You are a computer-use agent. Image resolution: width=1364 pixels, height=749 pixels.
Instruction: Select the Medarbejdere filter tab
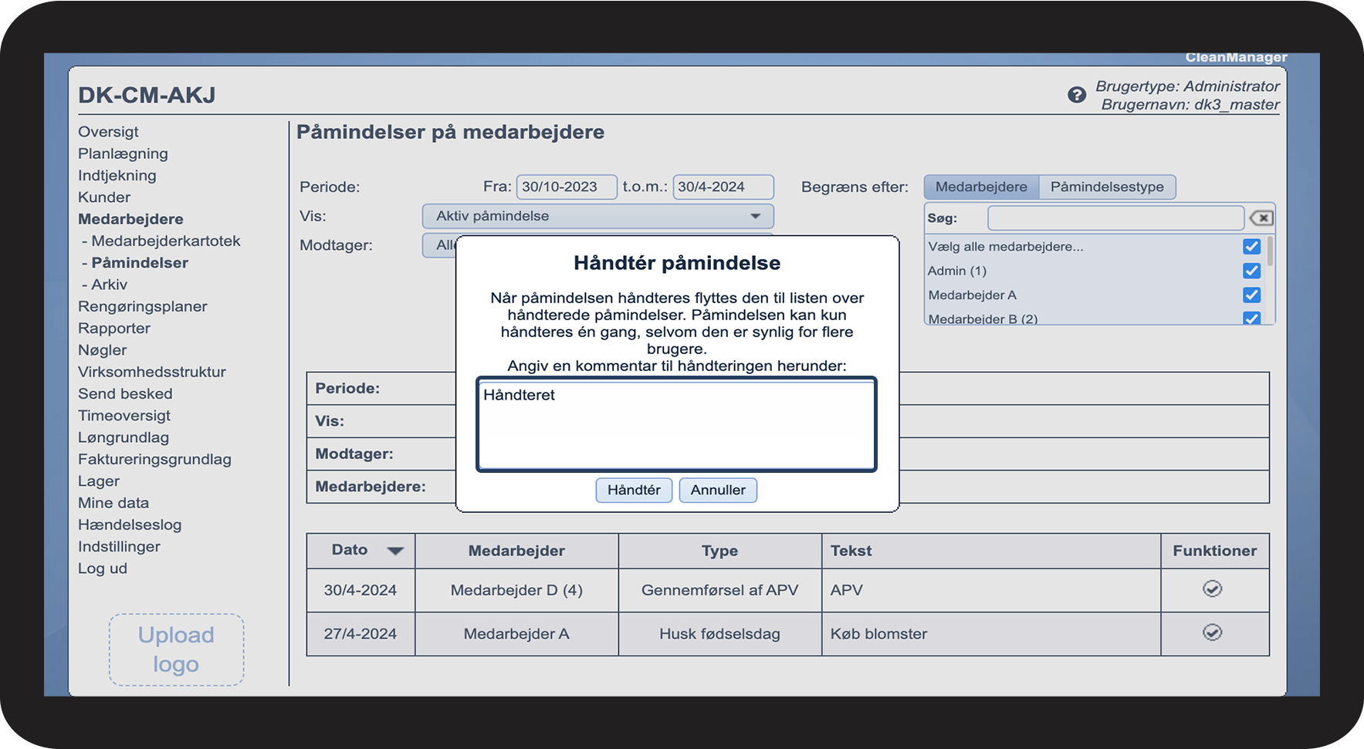[980, 187]
